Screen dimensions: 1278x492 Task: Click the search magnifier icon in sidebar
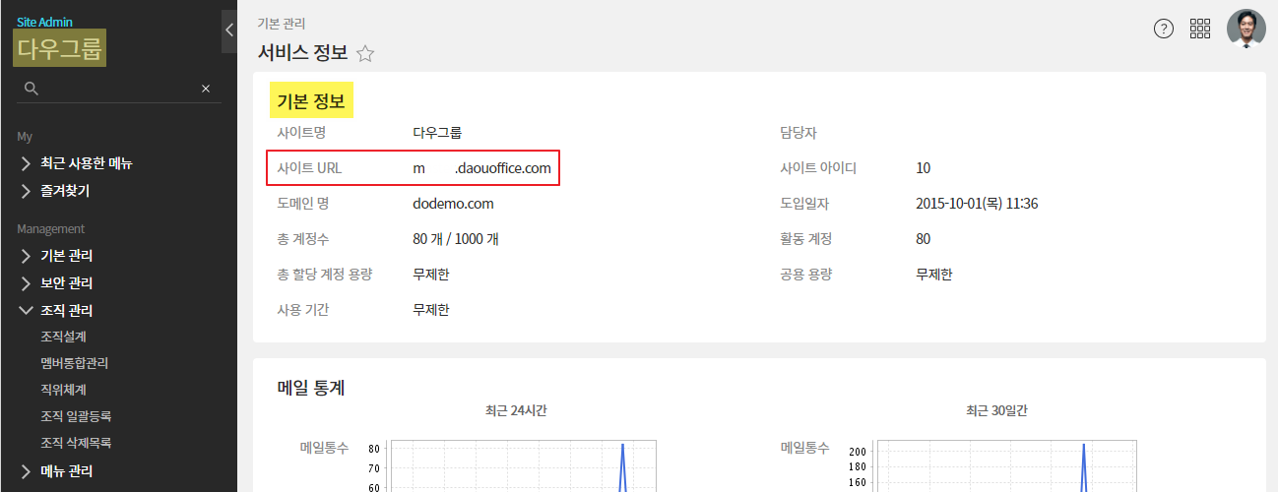(31, 89)
